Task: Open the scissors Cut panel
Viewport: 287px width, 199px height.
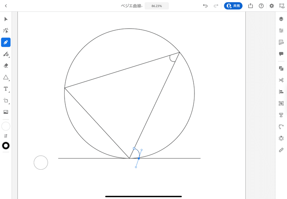Action: coord(281,80)
